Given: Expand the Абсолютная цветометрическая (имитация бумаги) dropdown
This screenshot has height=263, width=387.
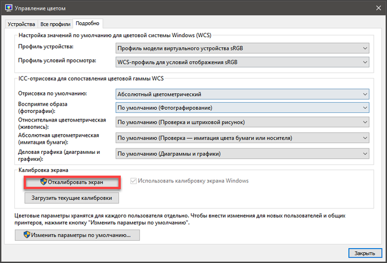Looking at the screenshot, I should coord(242,138).
